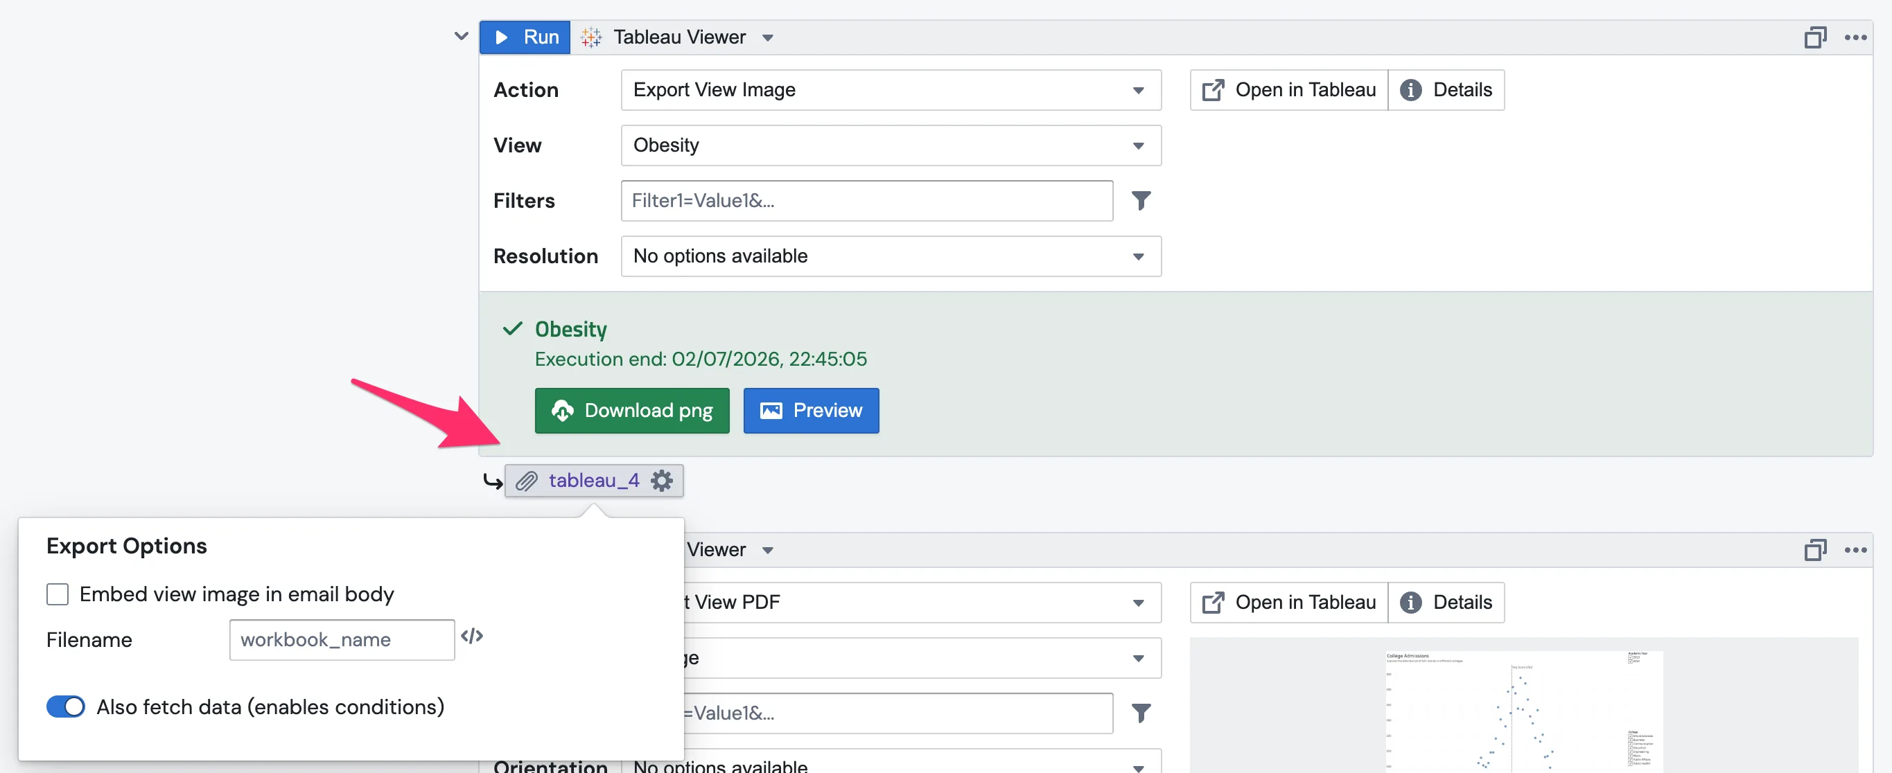Viewport: 1892px width, 773px height.
Task: Click the Execution end timestamp text
Action: pos(701,359)
